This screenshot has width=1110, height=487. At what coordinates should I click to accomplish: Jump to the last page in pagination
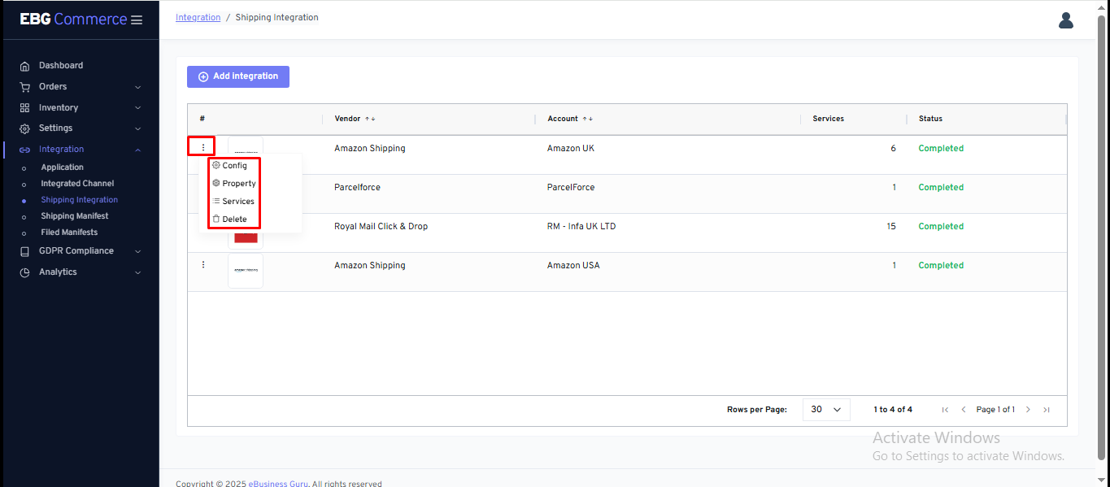coord(1047,410)
